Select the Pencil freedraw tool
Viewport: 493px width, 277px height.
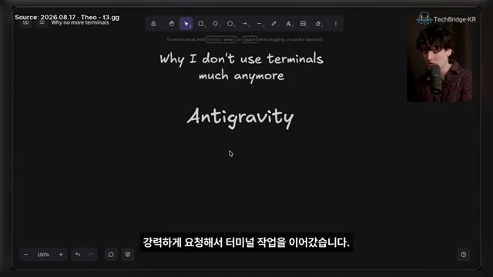coord(274,24)
